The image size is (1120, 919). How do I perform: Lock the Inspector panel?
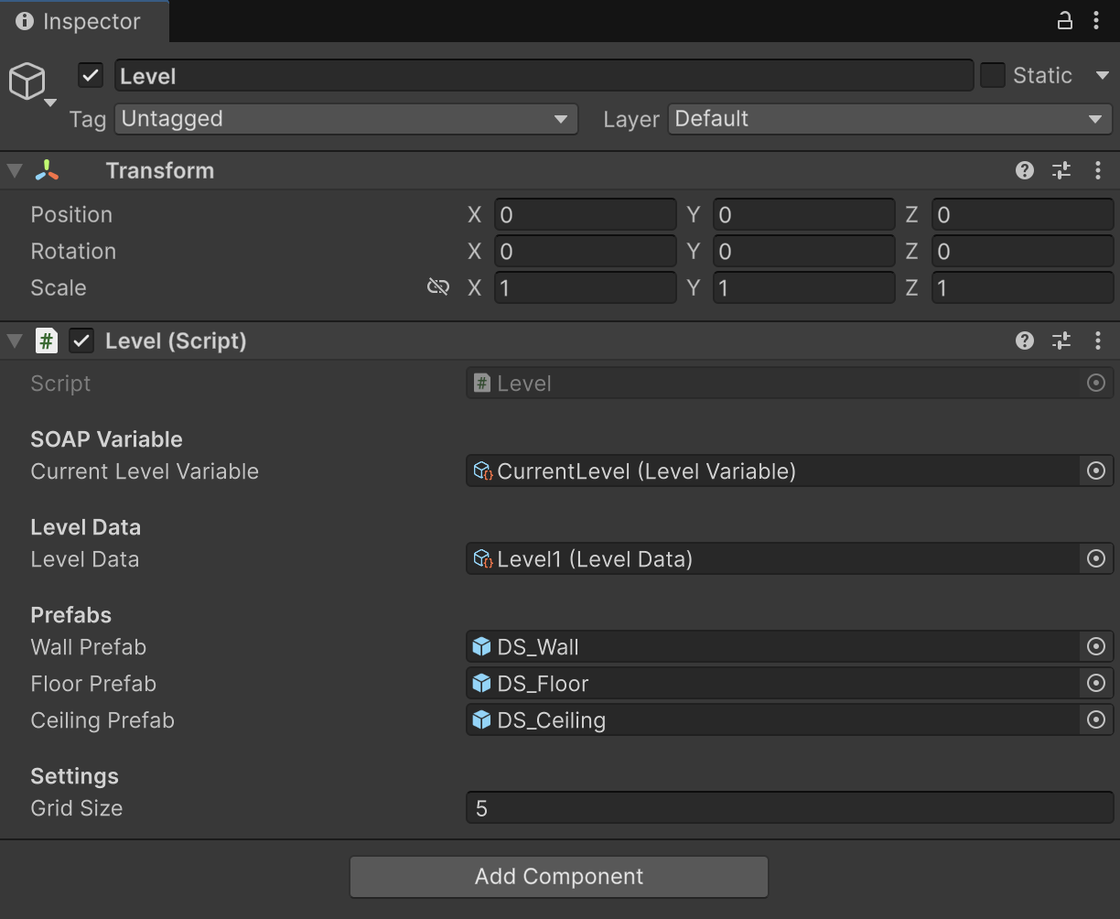click(x=1064, y=21)
